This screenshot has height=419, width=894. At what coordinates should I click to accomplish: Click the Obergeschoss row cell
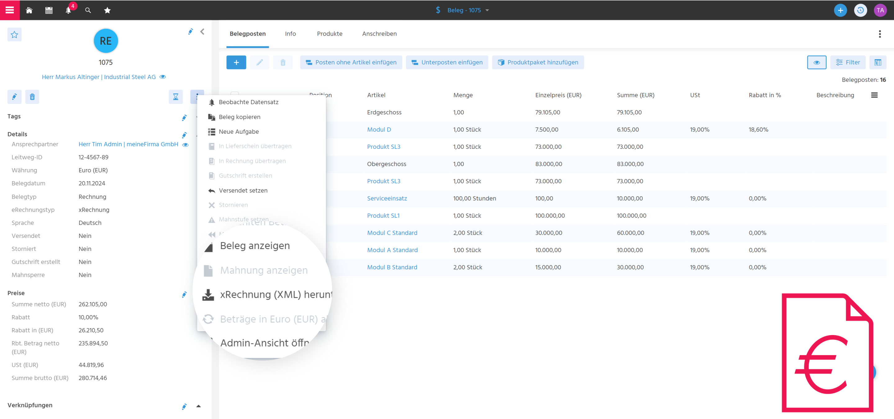click(x=386, y=164)
